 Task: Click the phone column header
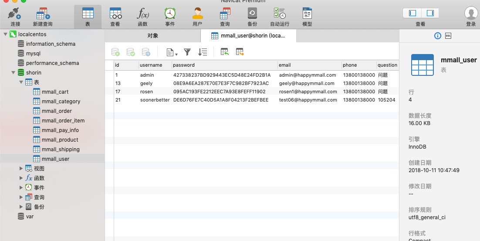pos(359,65)
